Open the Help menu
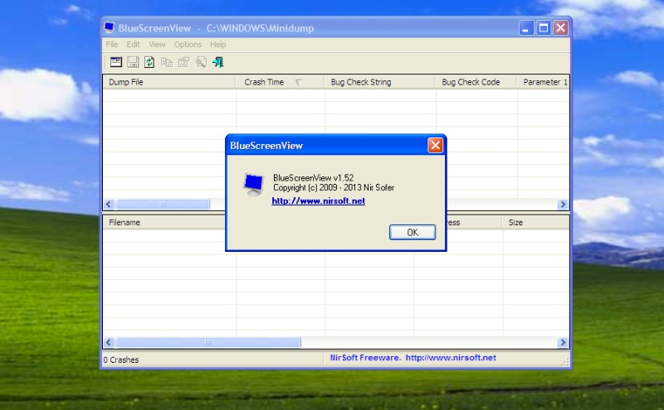664x410 pixels. [217, 45]
